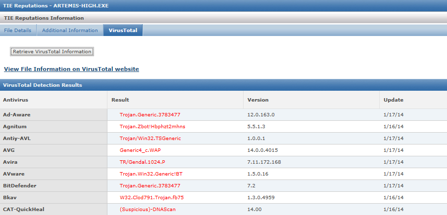Click version value 7.11.172.168
This screenshot has width=447, height=215.
coord(264,162)
